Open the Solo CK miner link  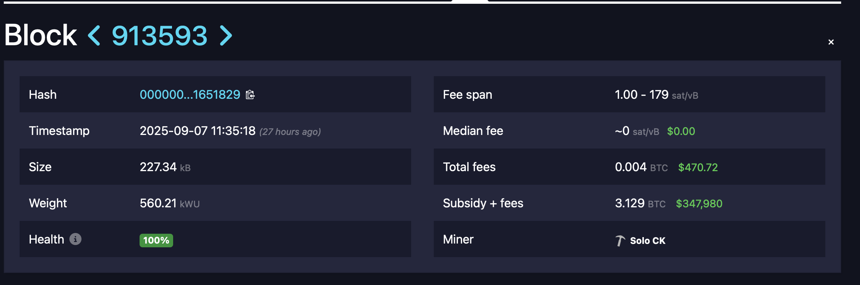click(647, 241)
